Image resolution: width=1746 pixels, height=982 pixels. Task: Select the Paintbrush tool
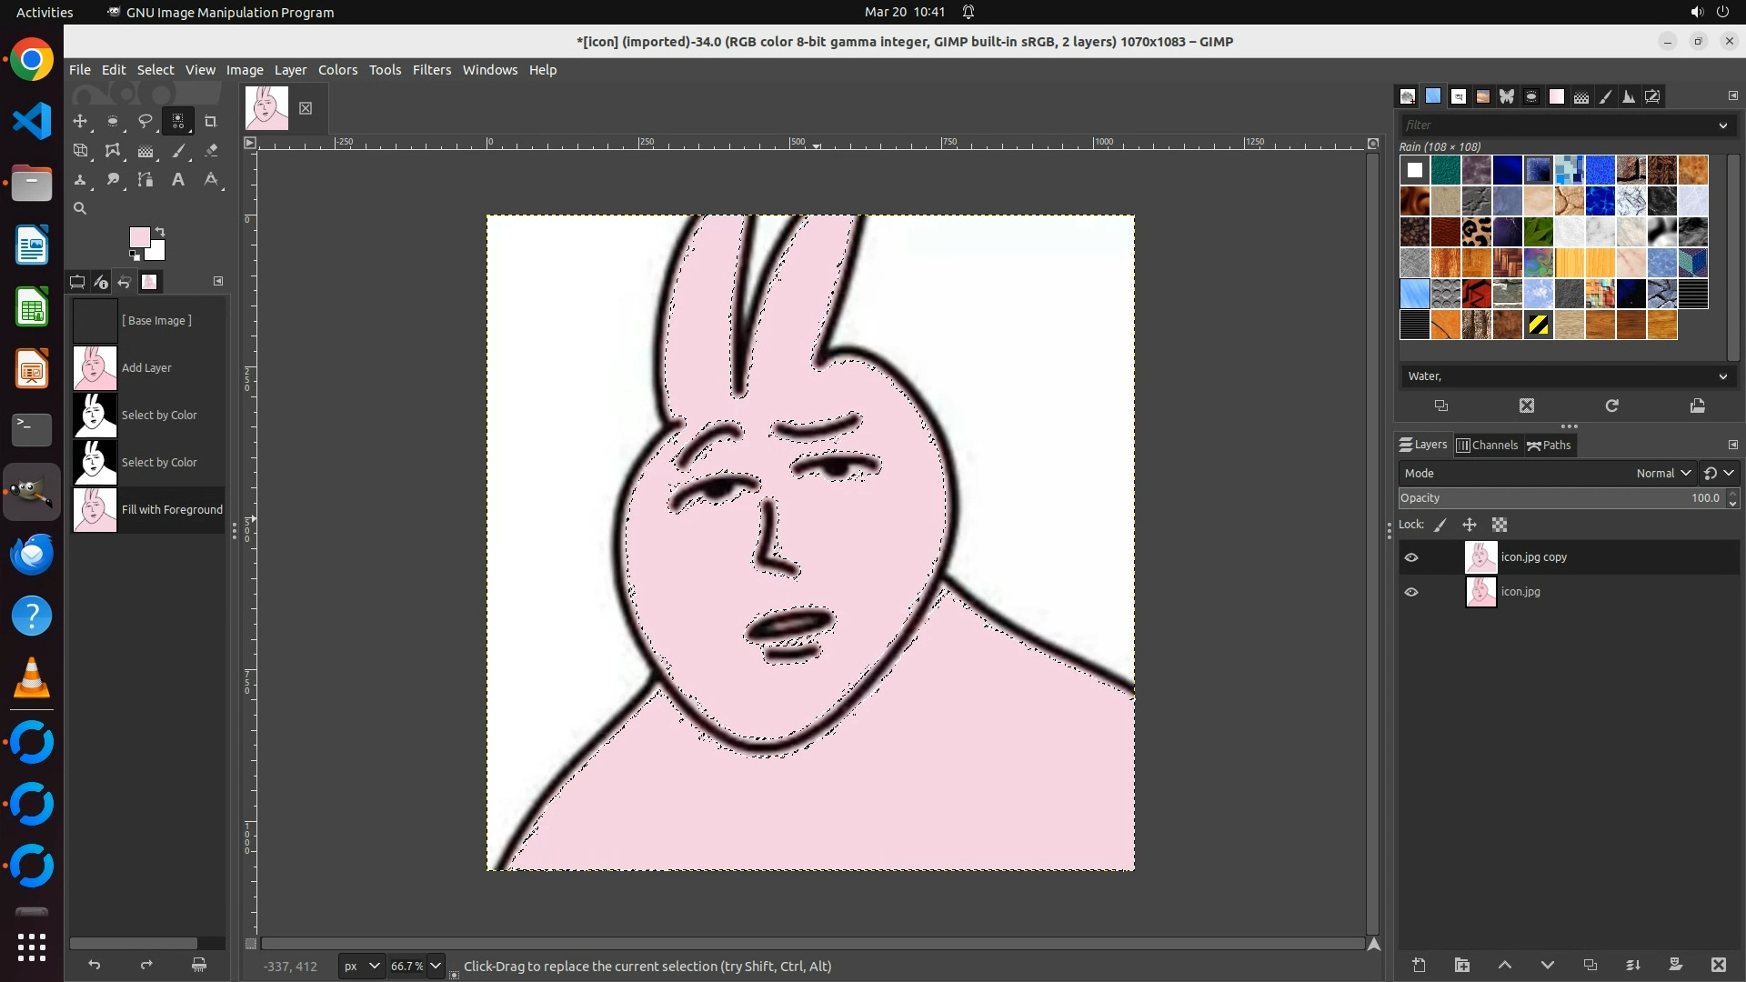[x=178, y=151]
